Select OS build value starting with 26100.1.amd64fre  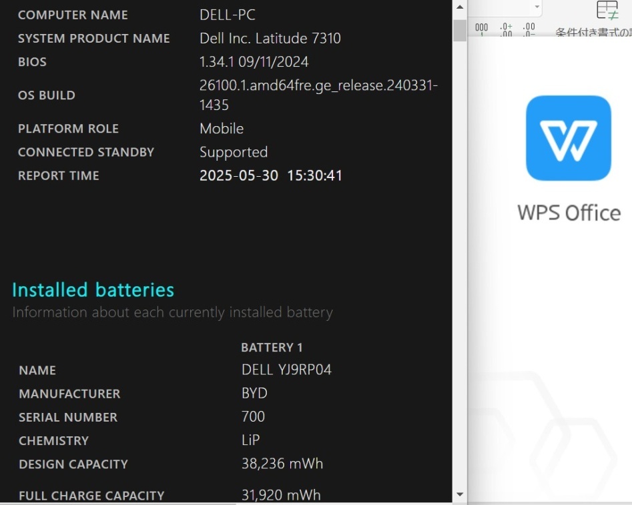click(318, 95)
